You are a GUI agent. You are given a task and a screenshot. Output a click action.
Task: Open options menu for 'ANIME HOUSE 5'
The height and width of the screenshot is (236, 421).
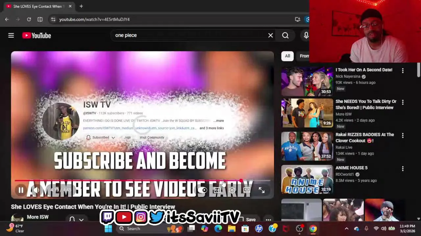(403, 168)
